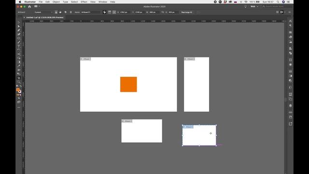The height and width of the screenshot is (174, 309).
Task: Click the Home icon
Action: click(29, 6)
